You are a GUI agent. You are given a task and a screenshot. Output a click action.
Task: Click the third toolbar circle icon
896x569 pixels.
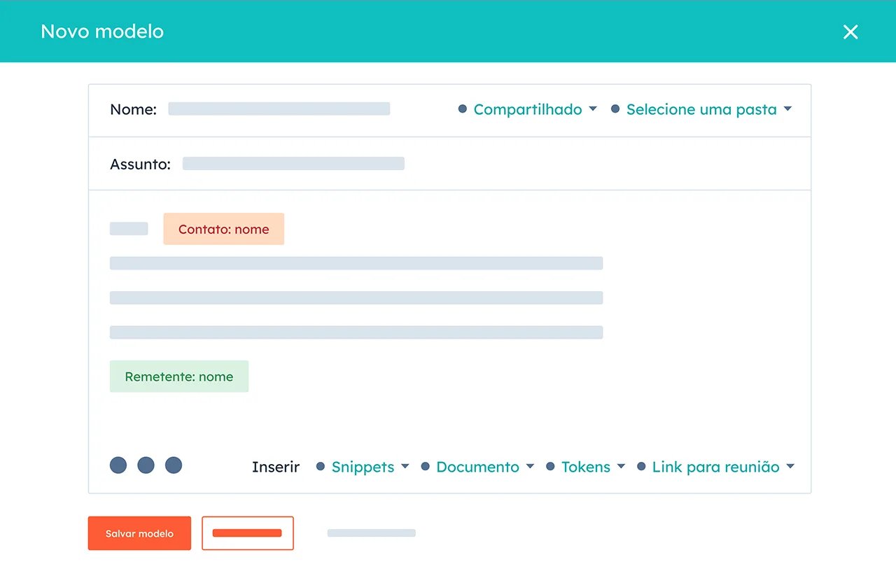(173, 465)
